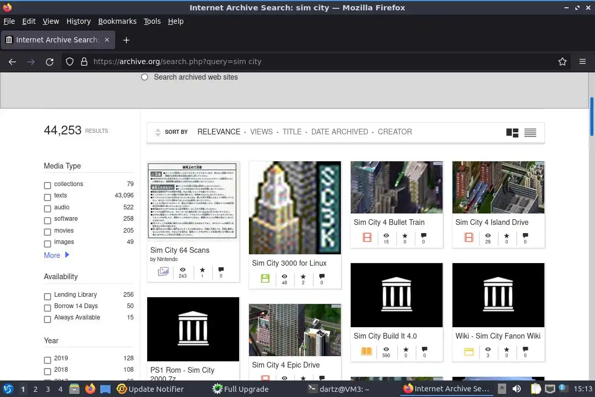595x397 pixels.
Task: Click web icon under Wiki - Sim City Fanon Wiki
Action: click(x=469, y=352)
